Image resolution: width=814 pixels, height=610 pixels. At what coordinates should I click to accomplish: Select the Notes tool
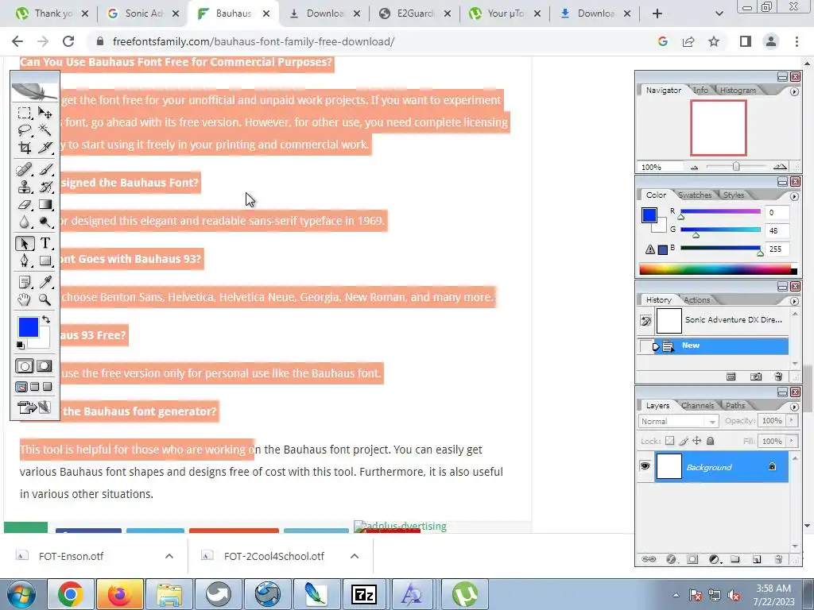point(24,282)
